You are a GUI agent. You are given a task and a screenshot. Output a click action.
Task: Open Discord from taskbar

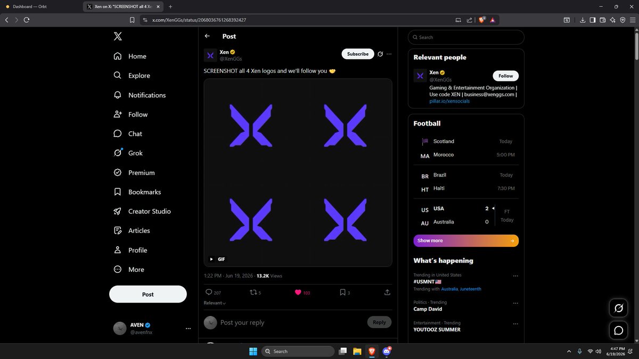tap(386, 351)
